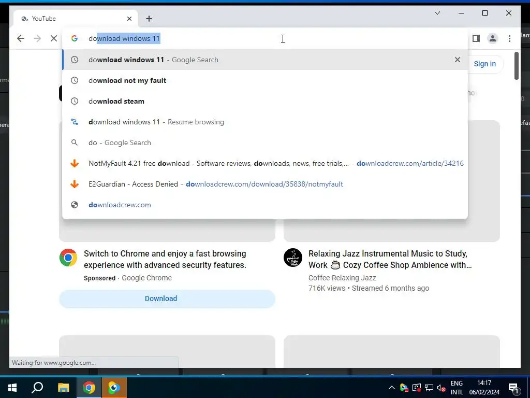Open the Windows Start menu
This screenshot has width=530, height=398.
tap(12, 388)
